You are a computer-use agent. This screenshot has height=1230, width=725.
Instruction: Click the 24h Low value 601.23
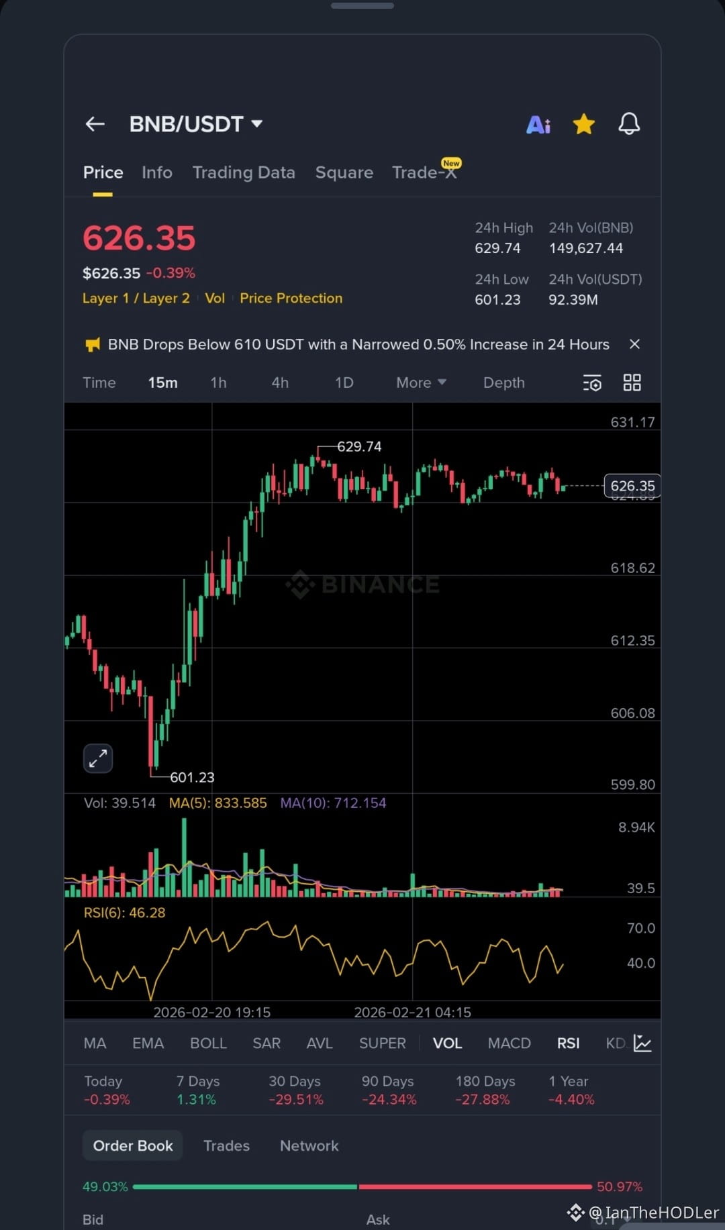pos(497,300)
